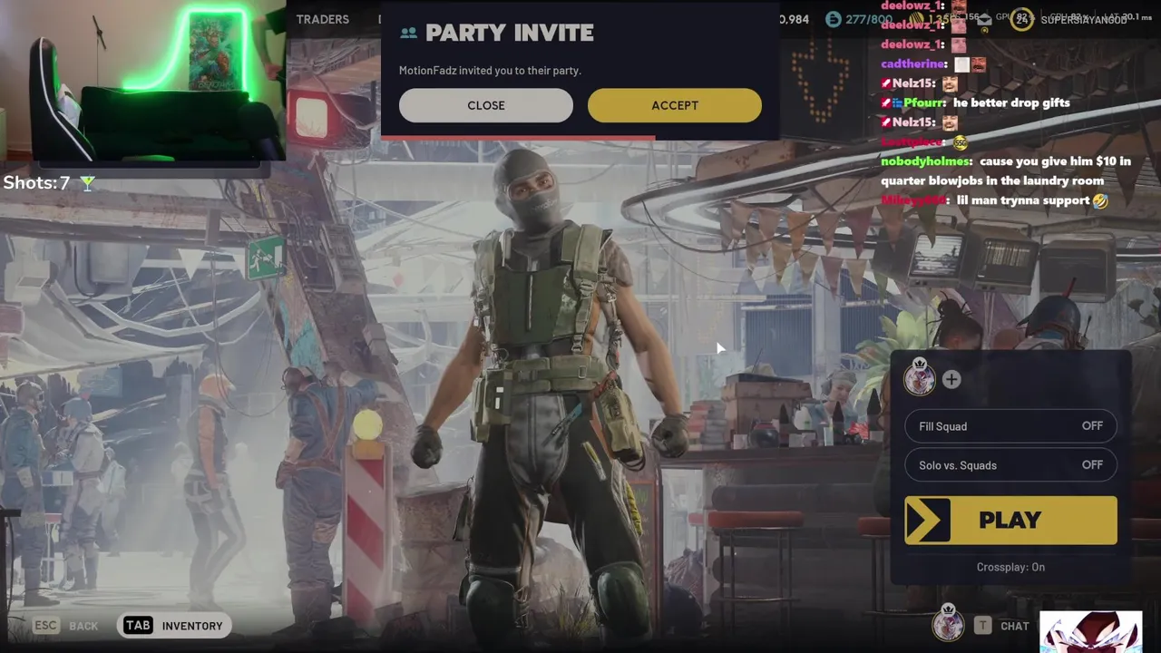Go back with the ESC BACK button
The height and width of the screenshot is (653, 1161).
[65, 626]
